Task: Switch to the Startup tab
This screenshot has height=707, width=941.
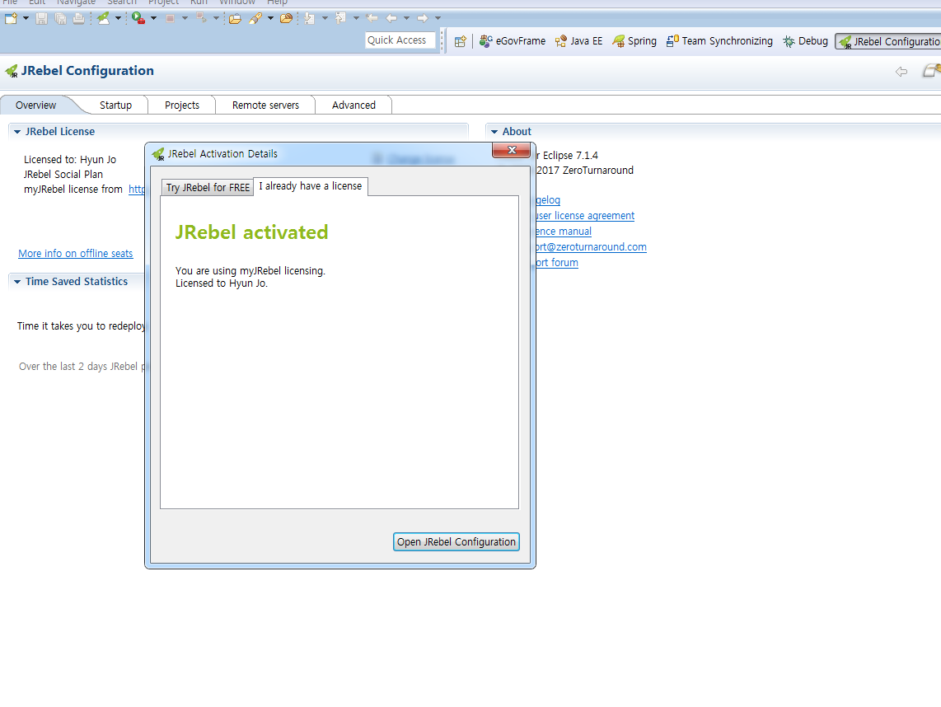Action: click(116, 105)
